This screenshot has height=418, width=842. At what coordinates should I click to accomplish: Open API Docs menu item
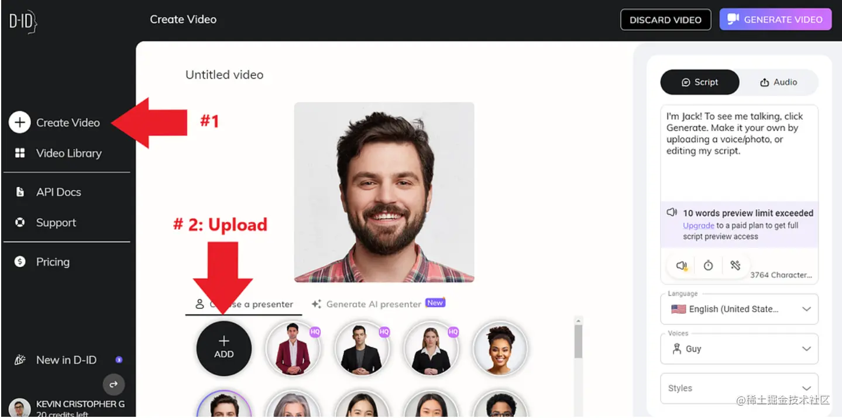59,192
